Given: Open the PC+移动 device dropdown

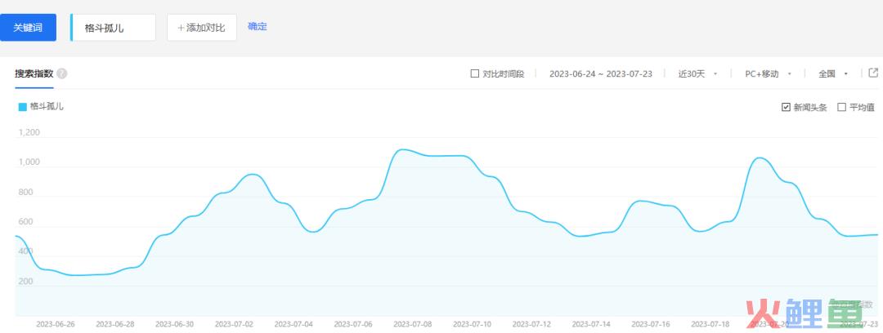Looking at the screenshot, I should (x=768, y=73).
